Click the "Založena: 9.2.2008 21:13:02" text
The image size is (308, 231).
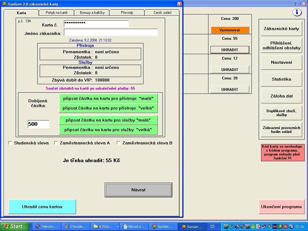[90, 40]
